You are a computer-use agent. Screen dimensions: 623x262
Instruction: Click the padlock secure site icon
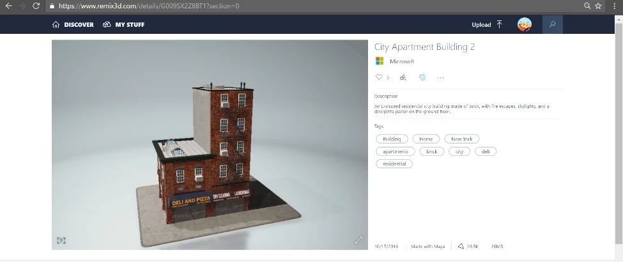52,6
